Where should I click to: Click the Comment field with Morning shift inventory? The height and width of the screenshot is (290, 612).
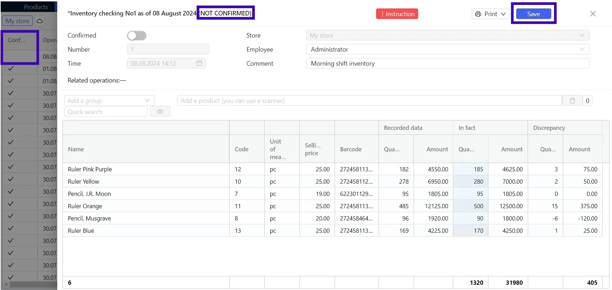point(448,64)
